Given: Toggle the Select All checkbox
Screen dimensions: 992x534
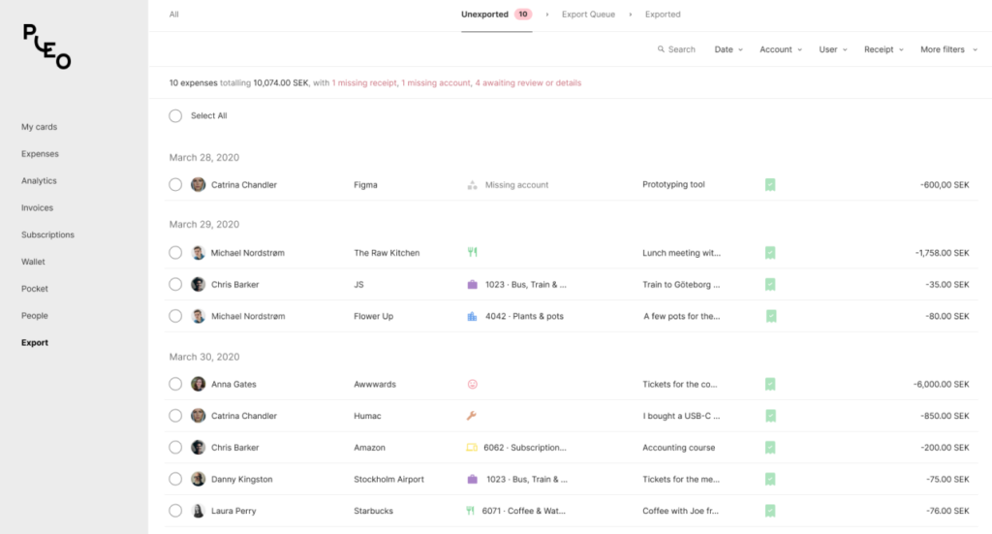Looking at the screenshot, I should point(175,115).
